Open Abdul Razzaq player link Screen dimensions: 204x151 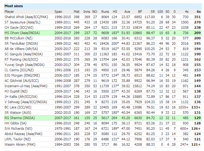(24, 134)
